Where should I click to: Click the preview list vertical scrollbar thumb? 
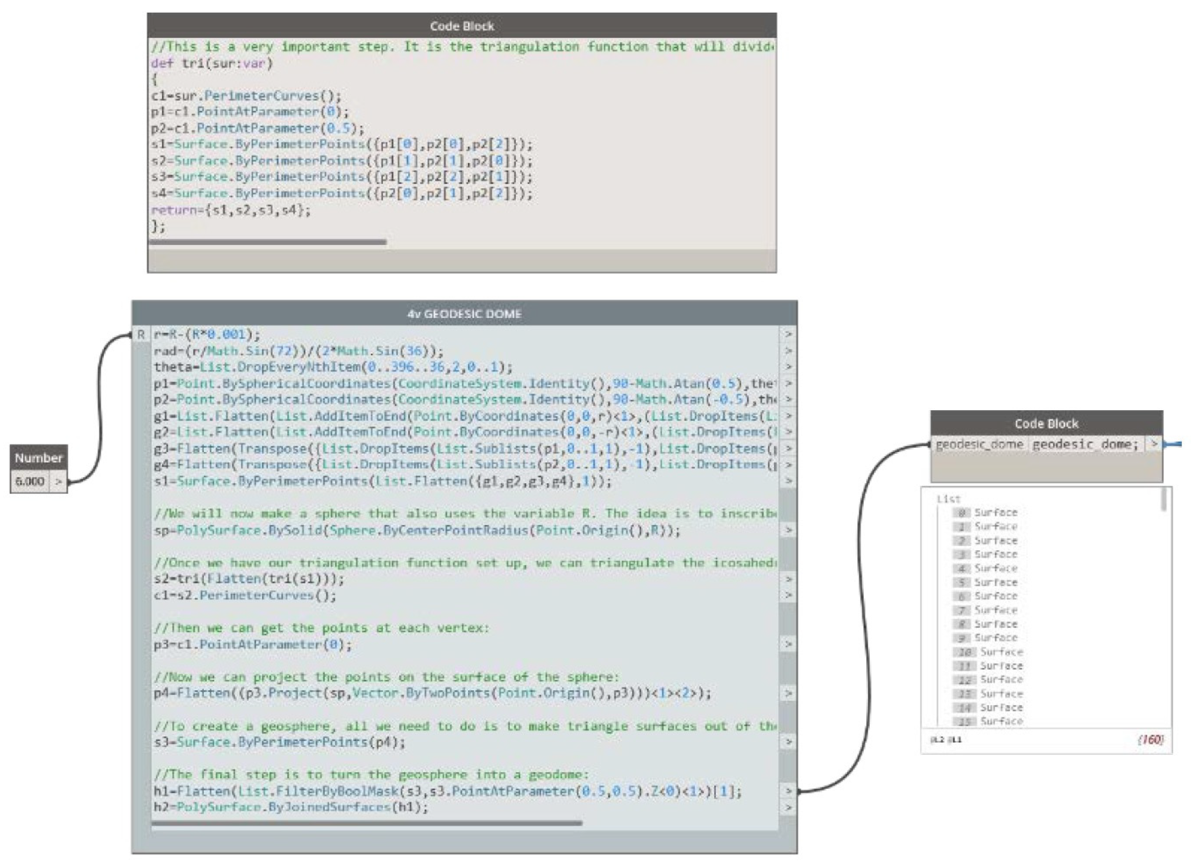coord(1164,500)
